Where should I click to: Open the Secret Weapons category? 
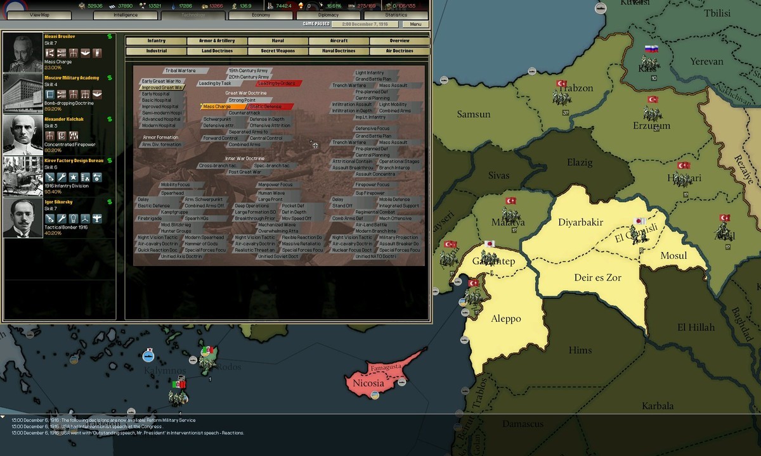coord(277,51)
